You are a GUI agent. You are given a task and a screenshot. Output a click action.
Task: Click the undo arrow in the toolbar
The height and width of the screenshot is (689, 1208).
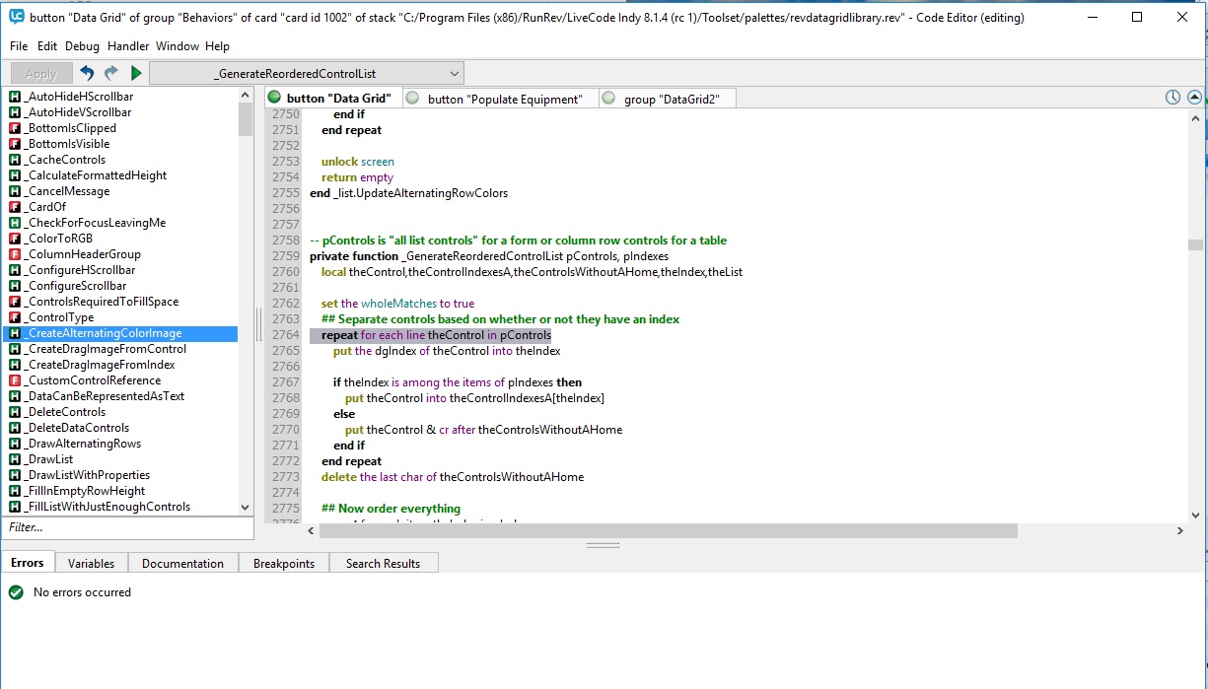[87, 73]
